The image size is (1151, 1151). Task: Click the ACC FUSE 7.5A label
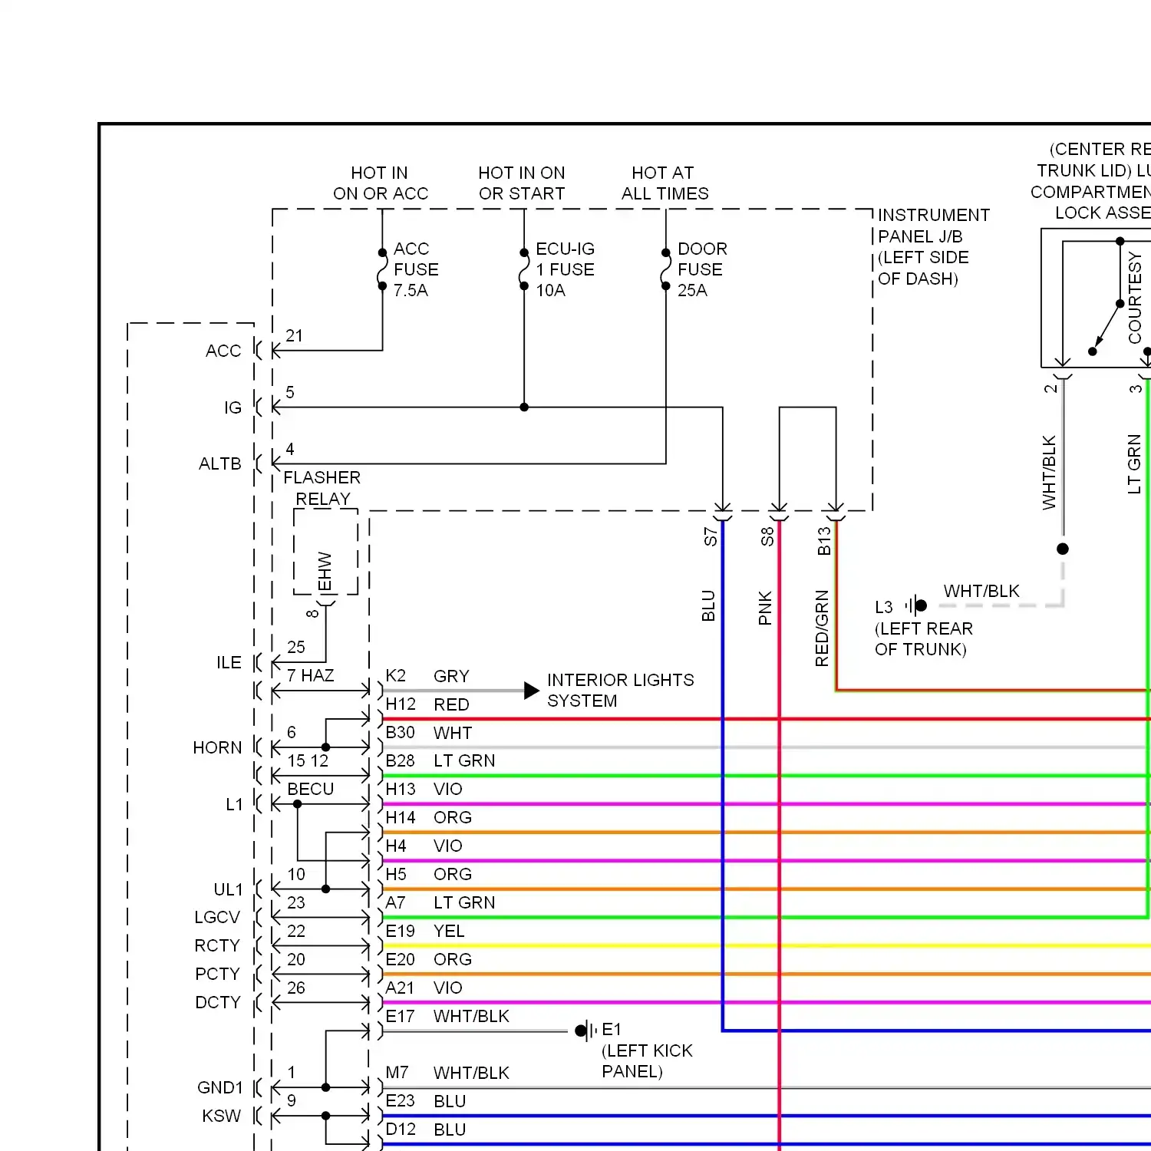(x=416, y=269)
